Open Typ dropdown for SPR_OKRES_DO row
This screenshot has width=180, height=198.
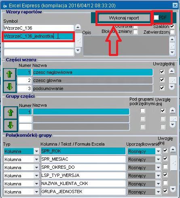(36, 168)
